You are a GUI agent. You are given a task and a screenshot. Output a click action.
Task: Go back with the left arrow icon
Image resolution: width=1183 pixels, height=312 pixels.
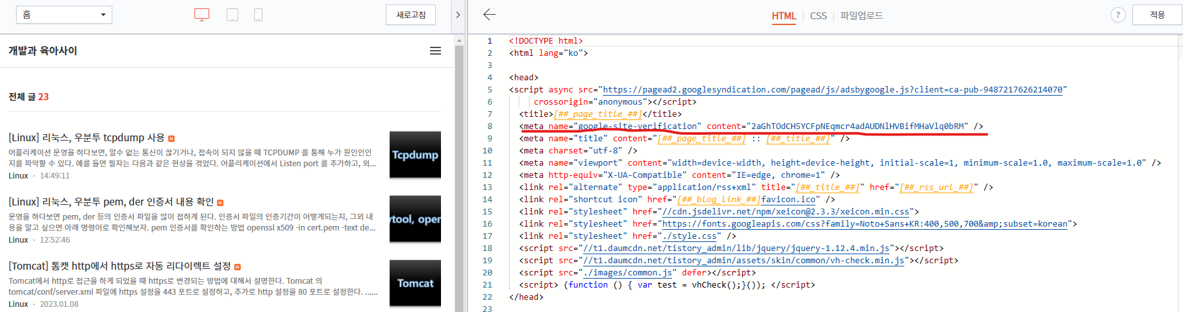(x=490, y=14)
